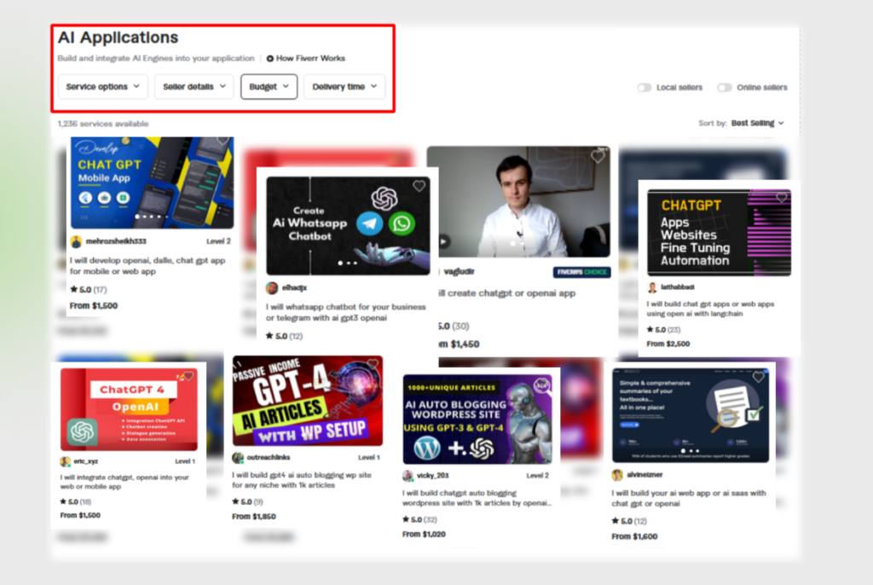Visit seller vagludlr's profile
This screenshot has width=873, height=585.
click(x=460, y=271)
